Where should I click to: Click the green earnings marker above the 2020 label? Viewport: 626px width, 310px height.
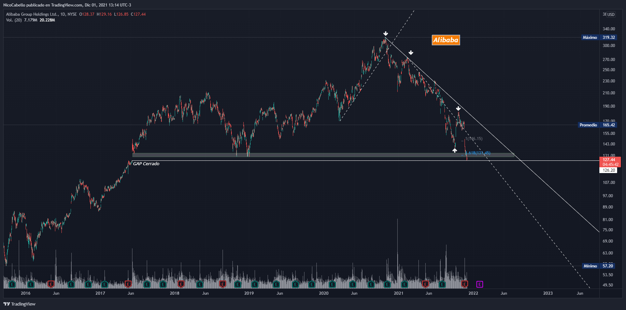click(331, 284)
